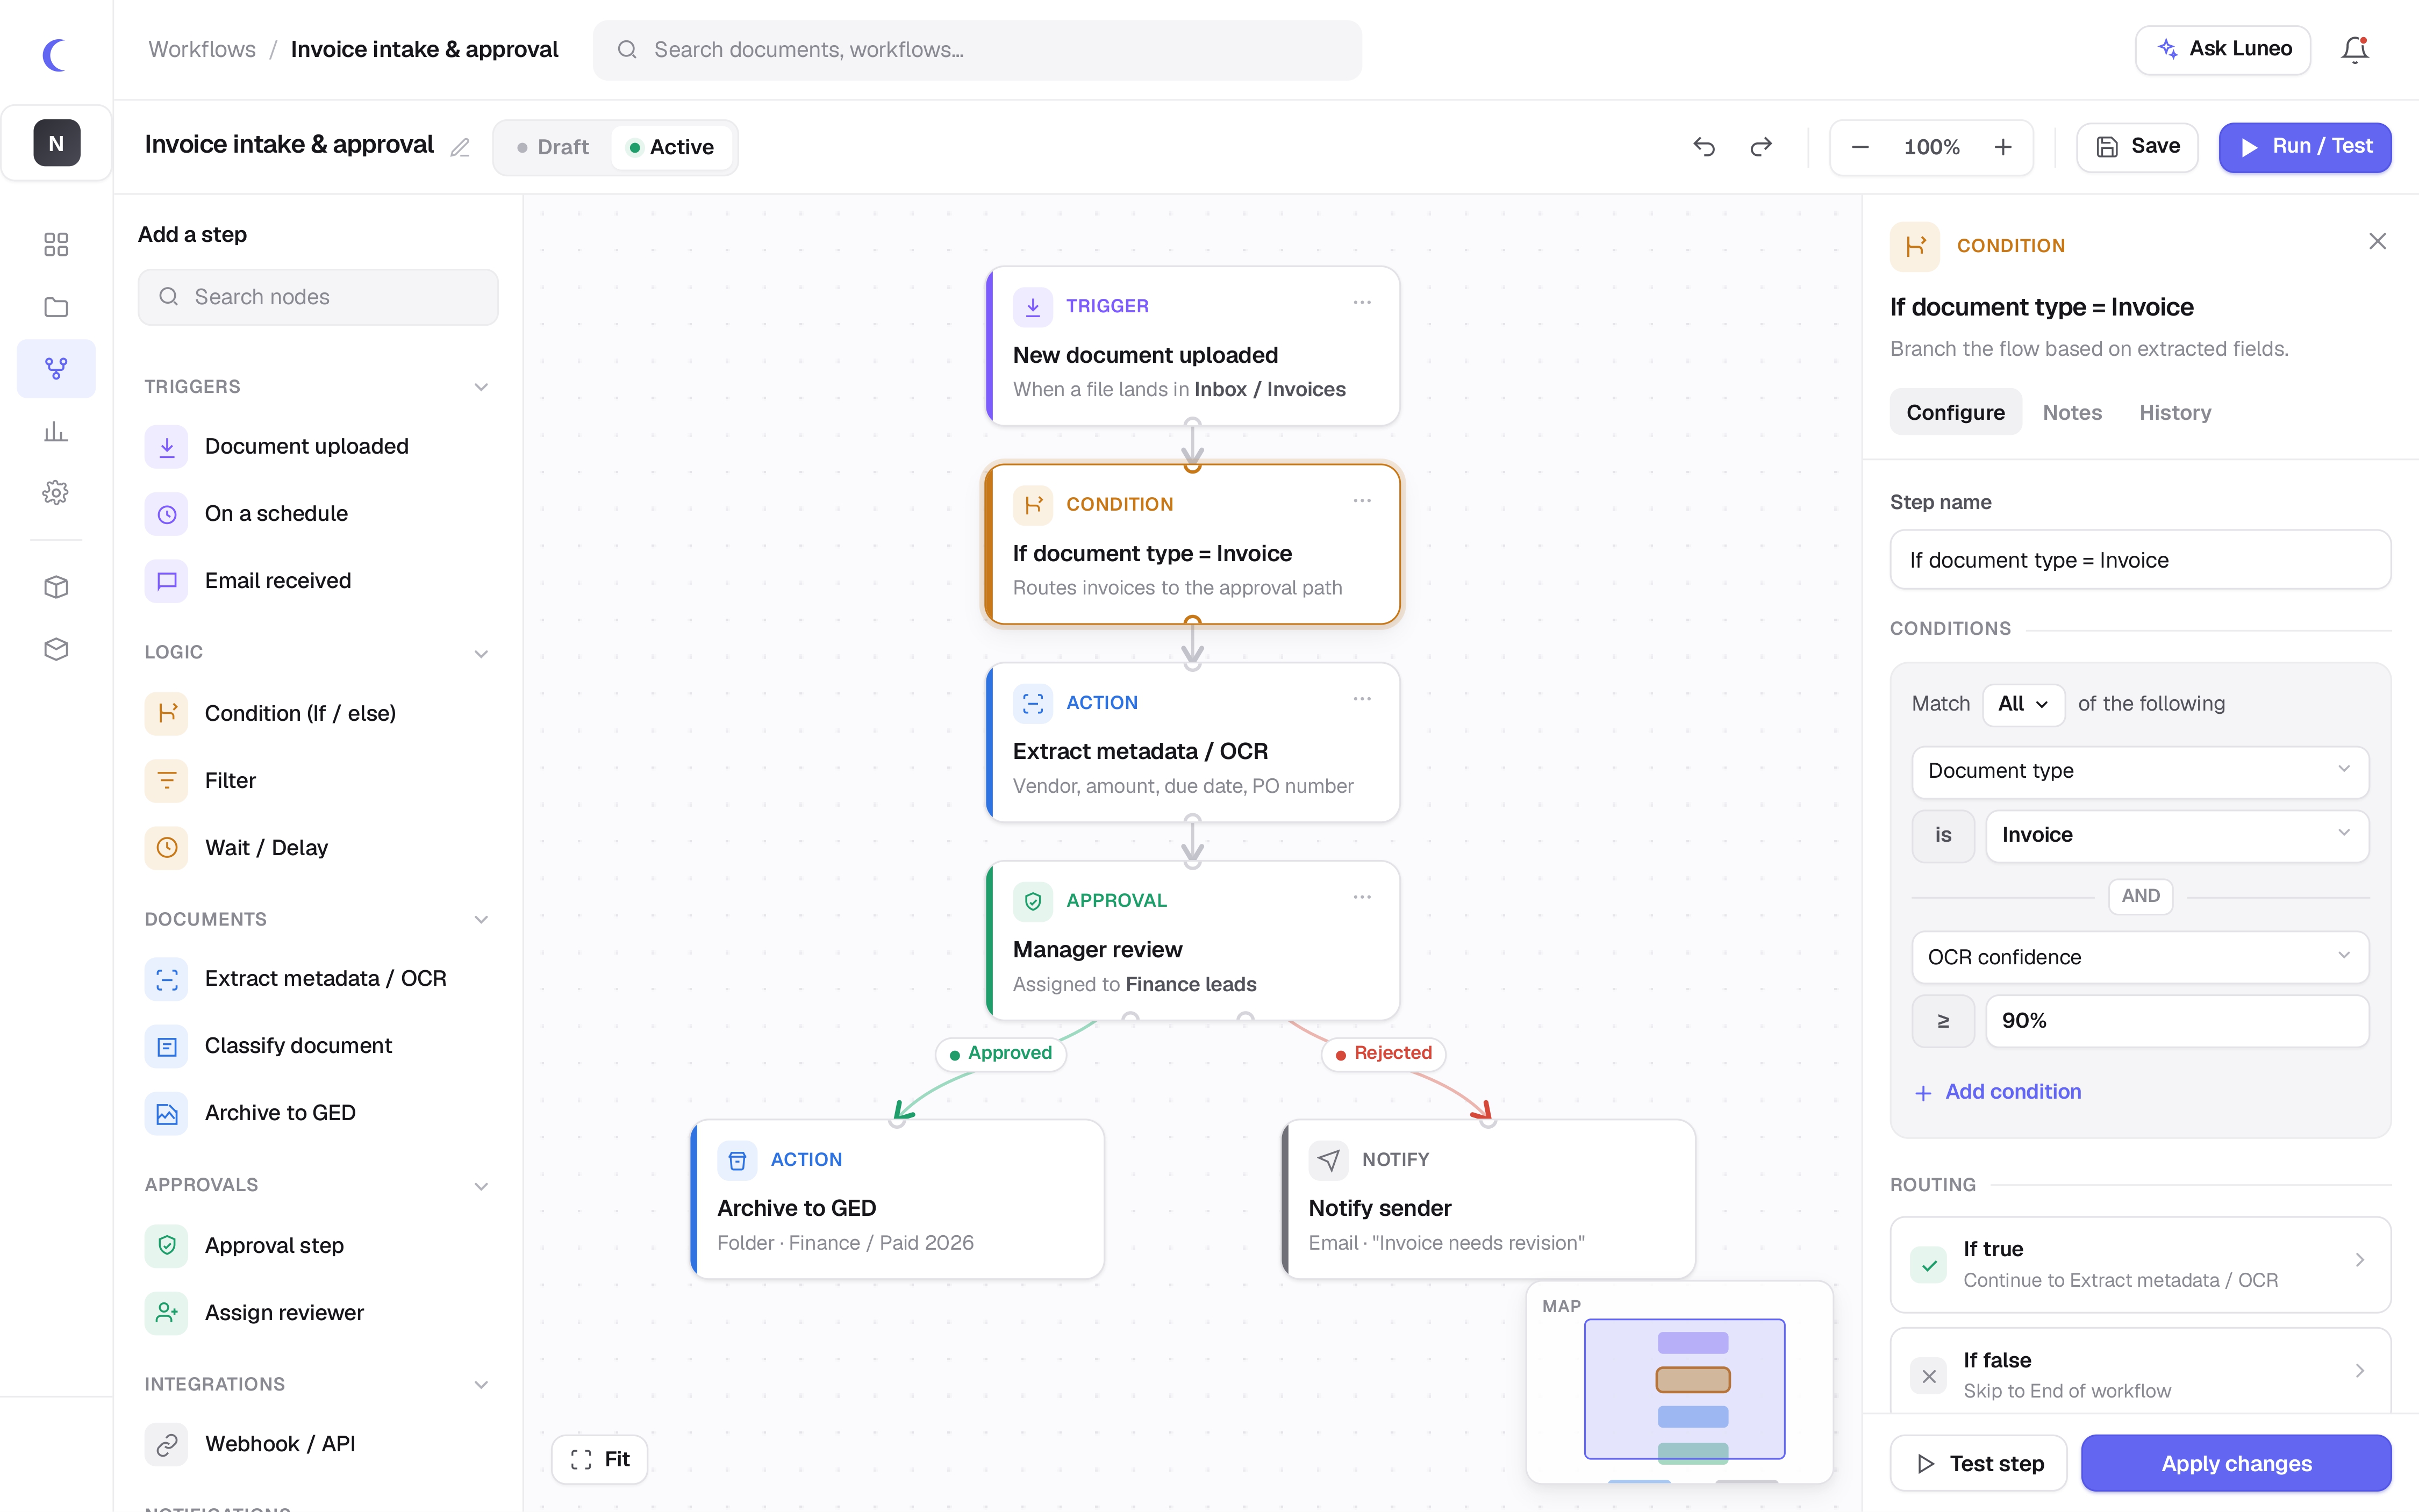Screen dimensions: 2419x1512
Task: Click the Run / Test button
Action: (2305, 147)
